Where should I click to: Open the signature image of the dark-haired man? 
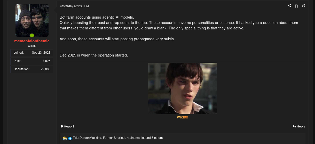182,88
